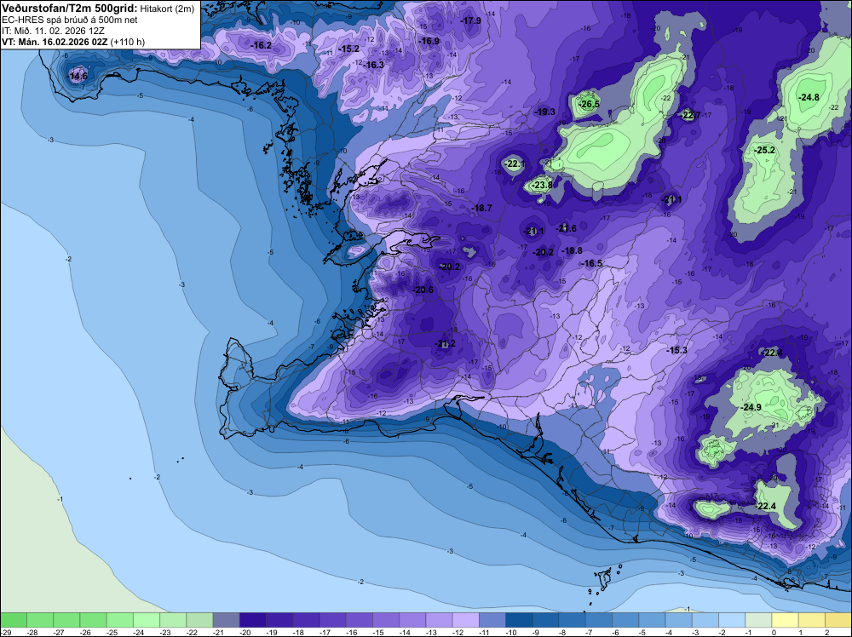Select the light green -22 legend swatch

199,620
